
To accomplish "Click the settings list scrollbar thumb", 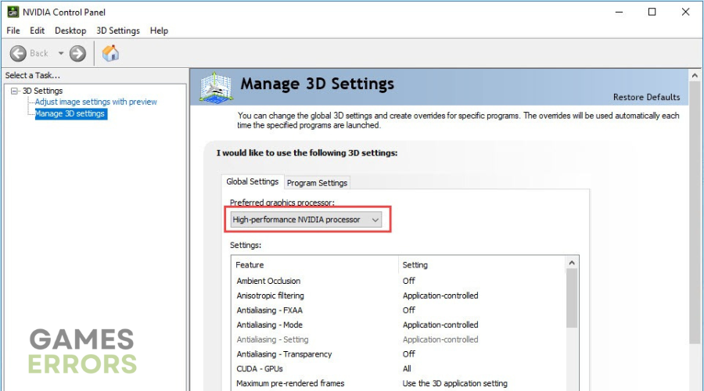I will pyautogui.click(x=572, y=299).
